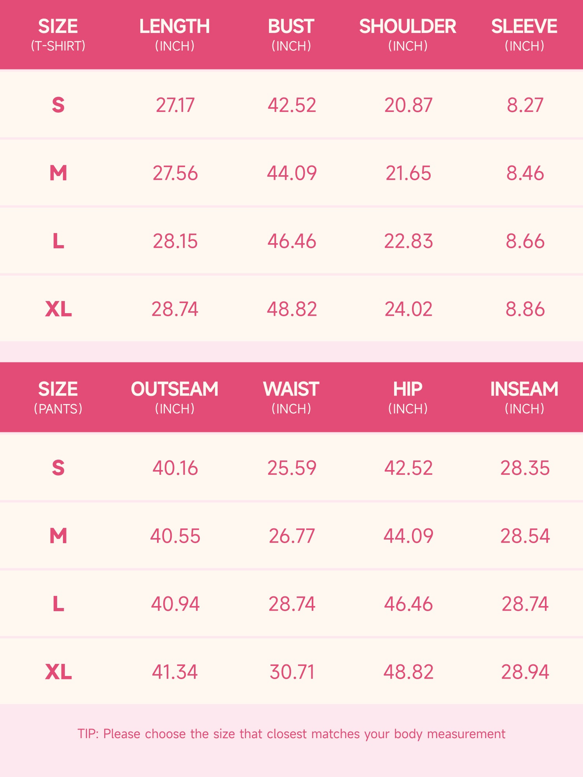Click the T-shirt SIZE column header
Image resolution: width=583 pixels, height=777 pixels.
(58, 35)
